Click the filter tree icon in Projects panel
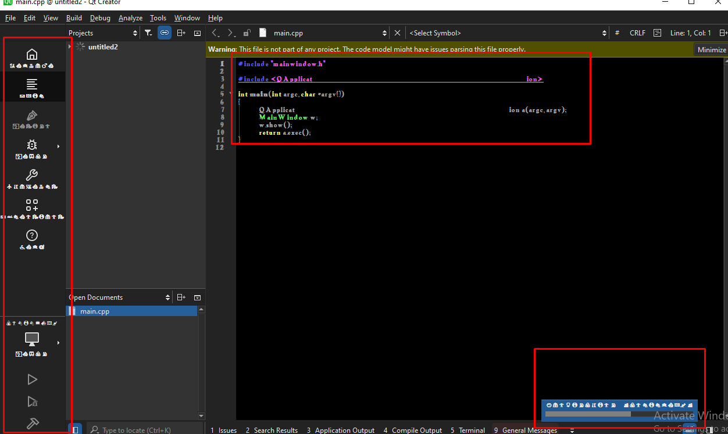728x434 pixels. tap(148, 33)
